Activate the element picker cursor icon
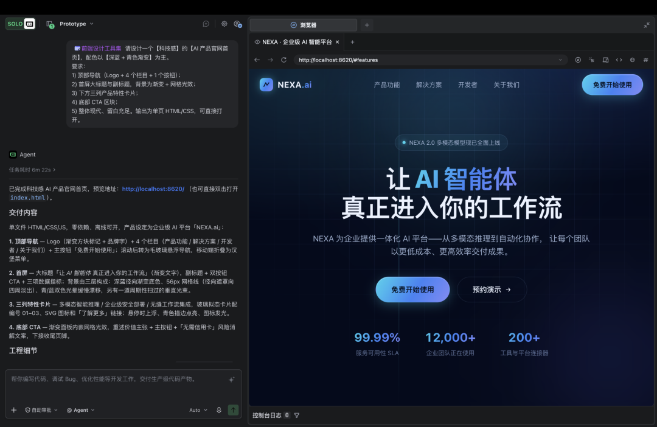 coord(592,60)
